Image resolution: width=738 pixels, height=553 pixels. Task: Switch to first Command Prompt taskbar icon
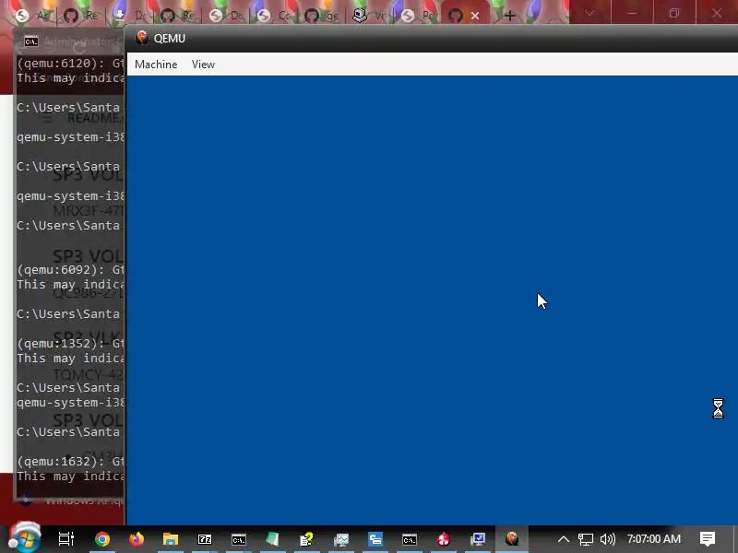click(x=239, y=539)
